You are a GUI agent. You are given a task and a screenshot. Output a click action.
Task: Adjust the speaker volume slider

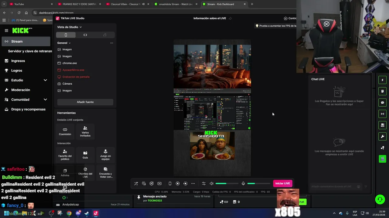tap(227, 183)
